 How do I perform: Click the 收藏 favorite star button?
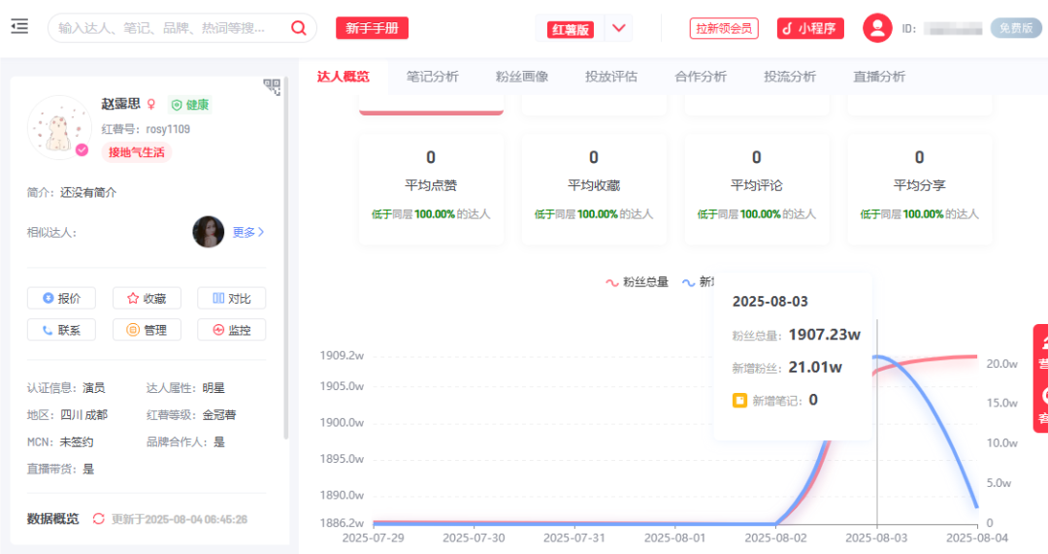pos(147,298)
